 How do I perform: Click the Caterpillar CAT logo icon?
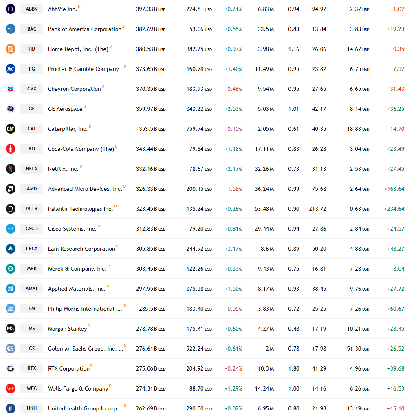click(x=11, y=129)
